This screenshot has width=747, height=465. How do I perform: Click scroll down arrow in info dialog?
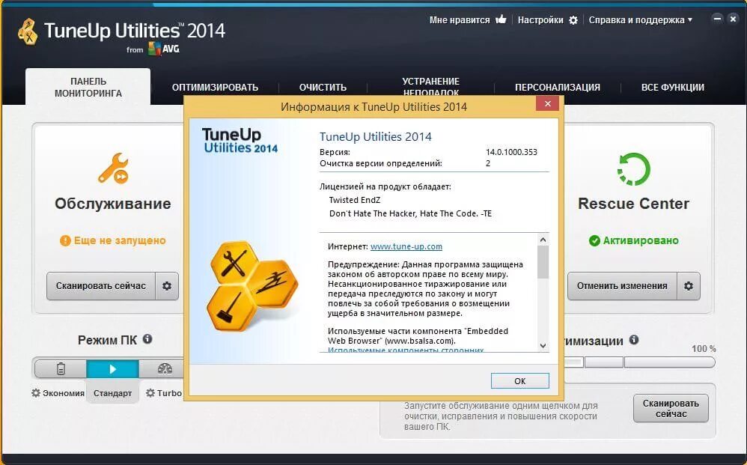[543, 346]
